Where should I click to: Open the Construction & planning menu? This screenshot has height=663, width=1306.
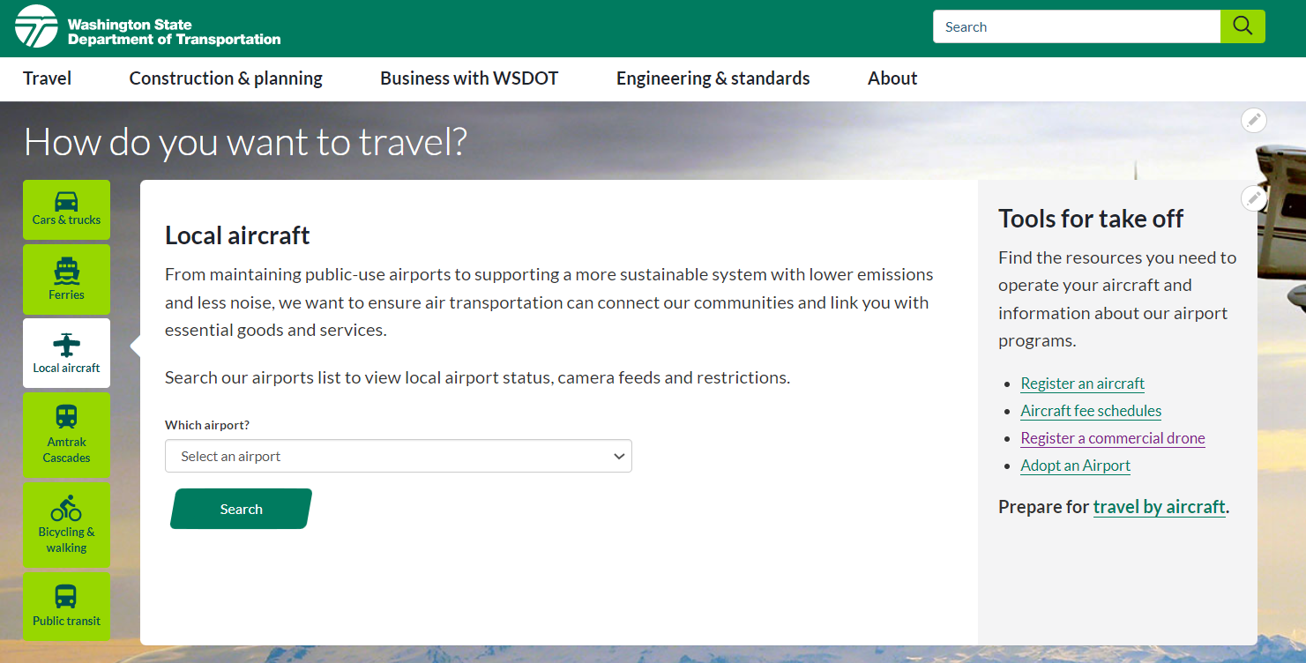(x=226, y=78)
